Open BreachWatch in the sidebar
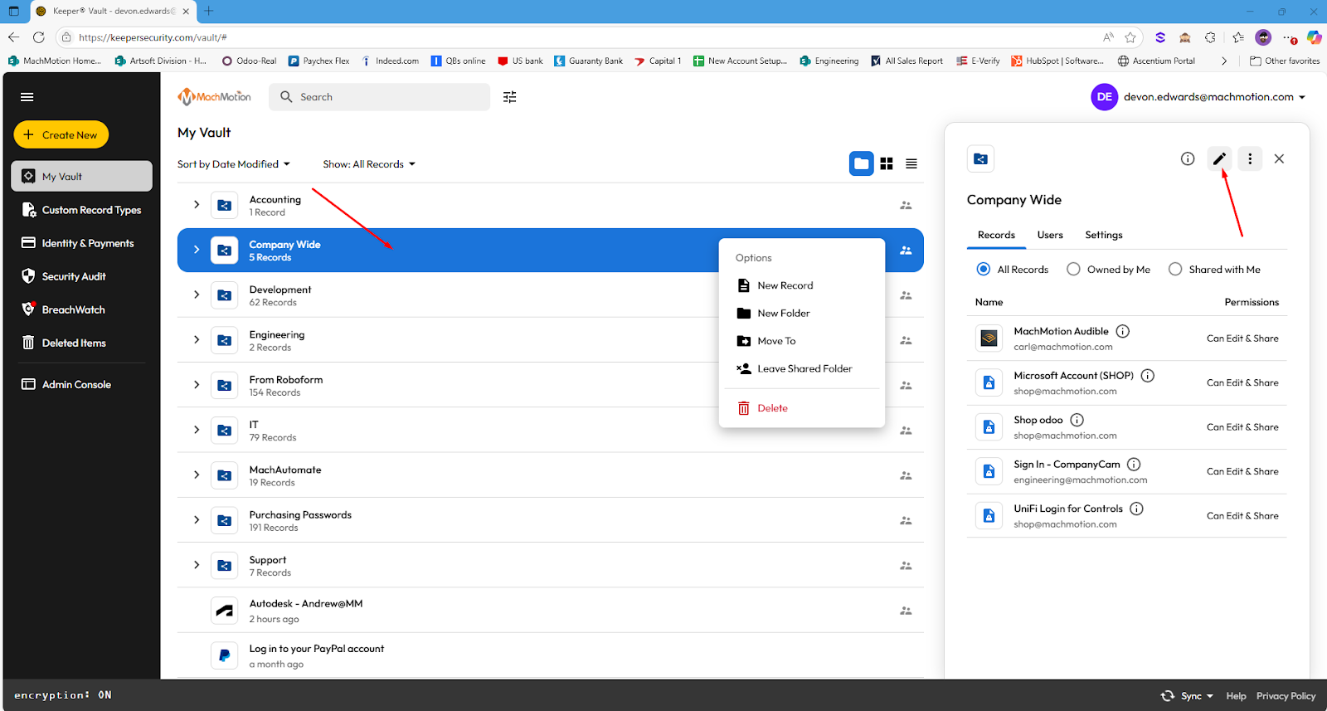 73,309
